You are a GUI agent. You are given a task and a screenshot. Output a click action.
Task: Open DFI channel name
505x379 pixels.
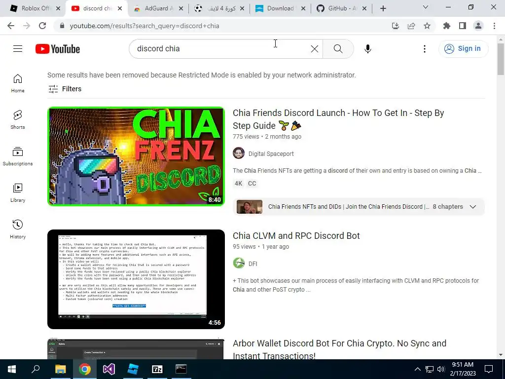point(253,264)
